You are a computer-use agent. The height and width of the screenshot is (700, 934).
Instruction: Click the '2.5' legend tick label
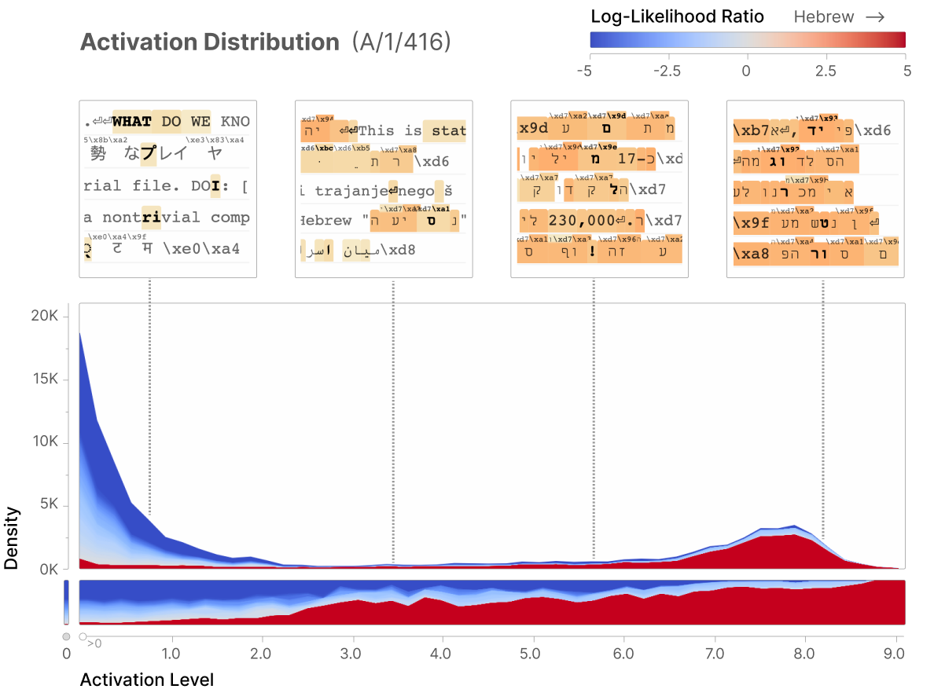826,71
